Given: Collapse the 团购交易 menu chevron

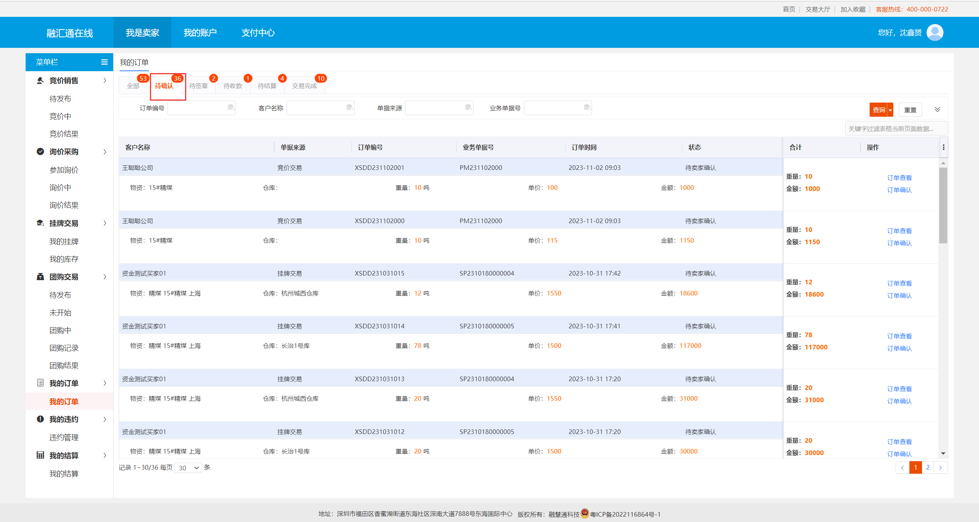Looking at the screenshot, I should [105, 277].
